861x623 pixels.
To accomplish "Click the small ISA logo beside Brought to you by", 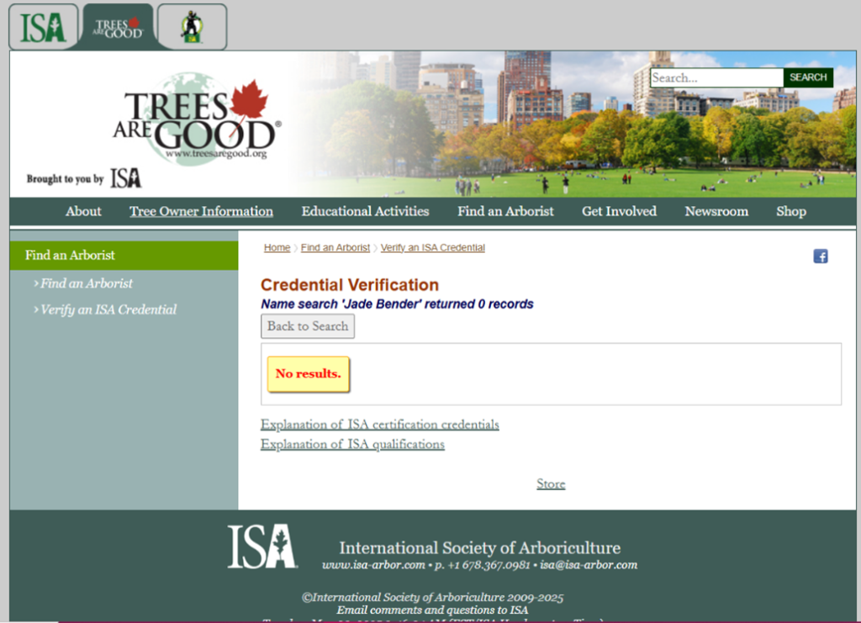I will (x=126, y=178).
